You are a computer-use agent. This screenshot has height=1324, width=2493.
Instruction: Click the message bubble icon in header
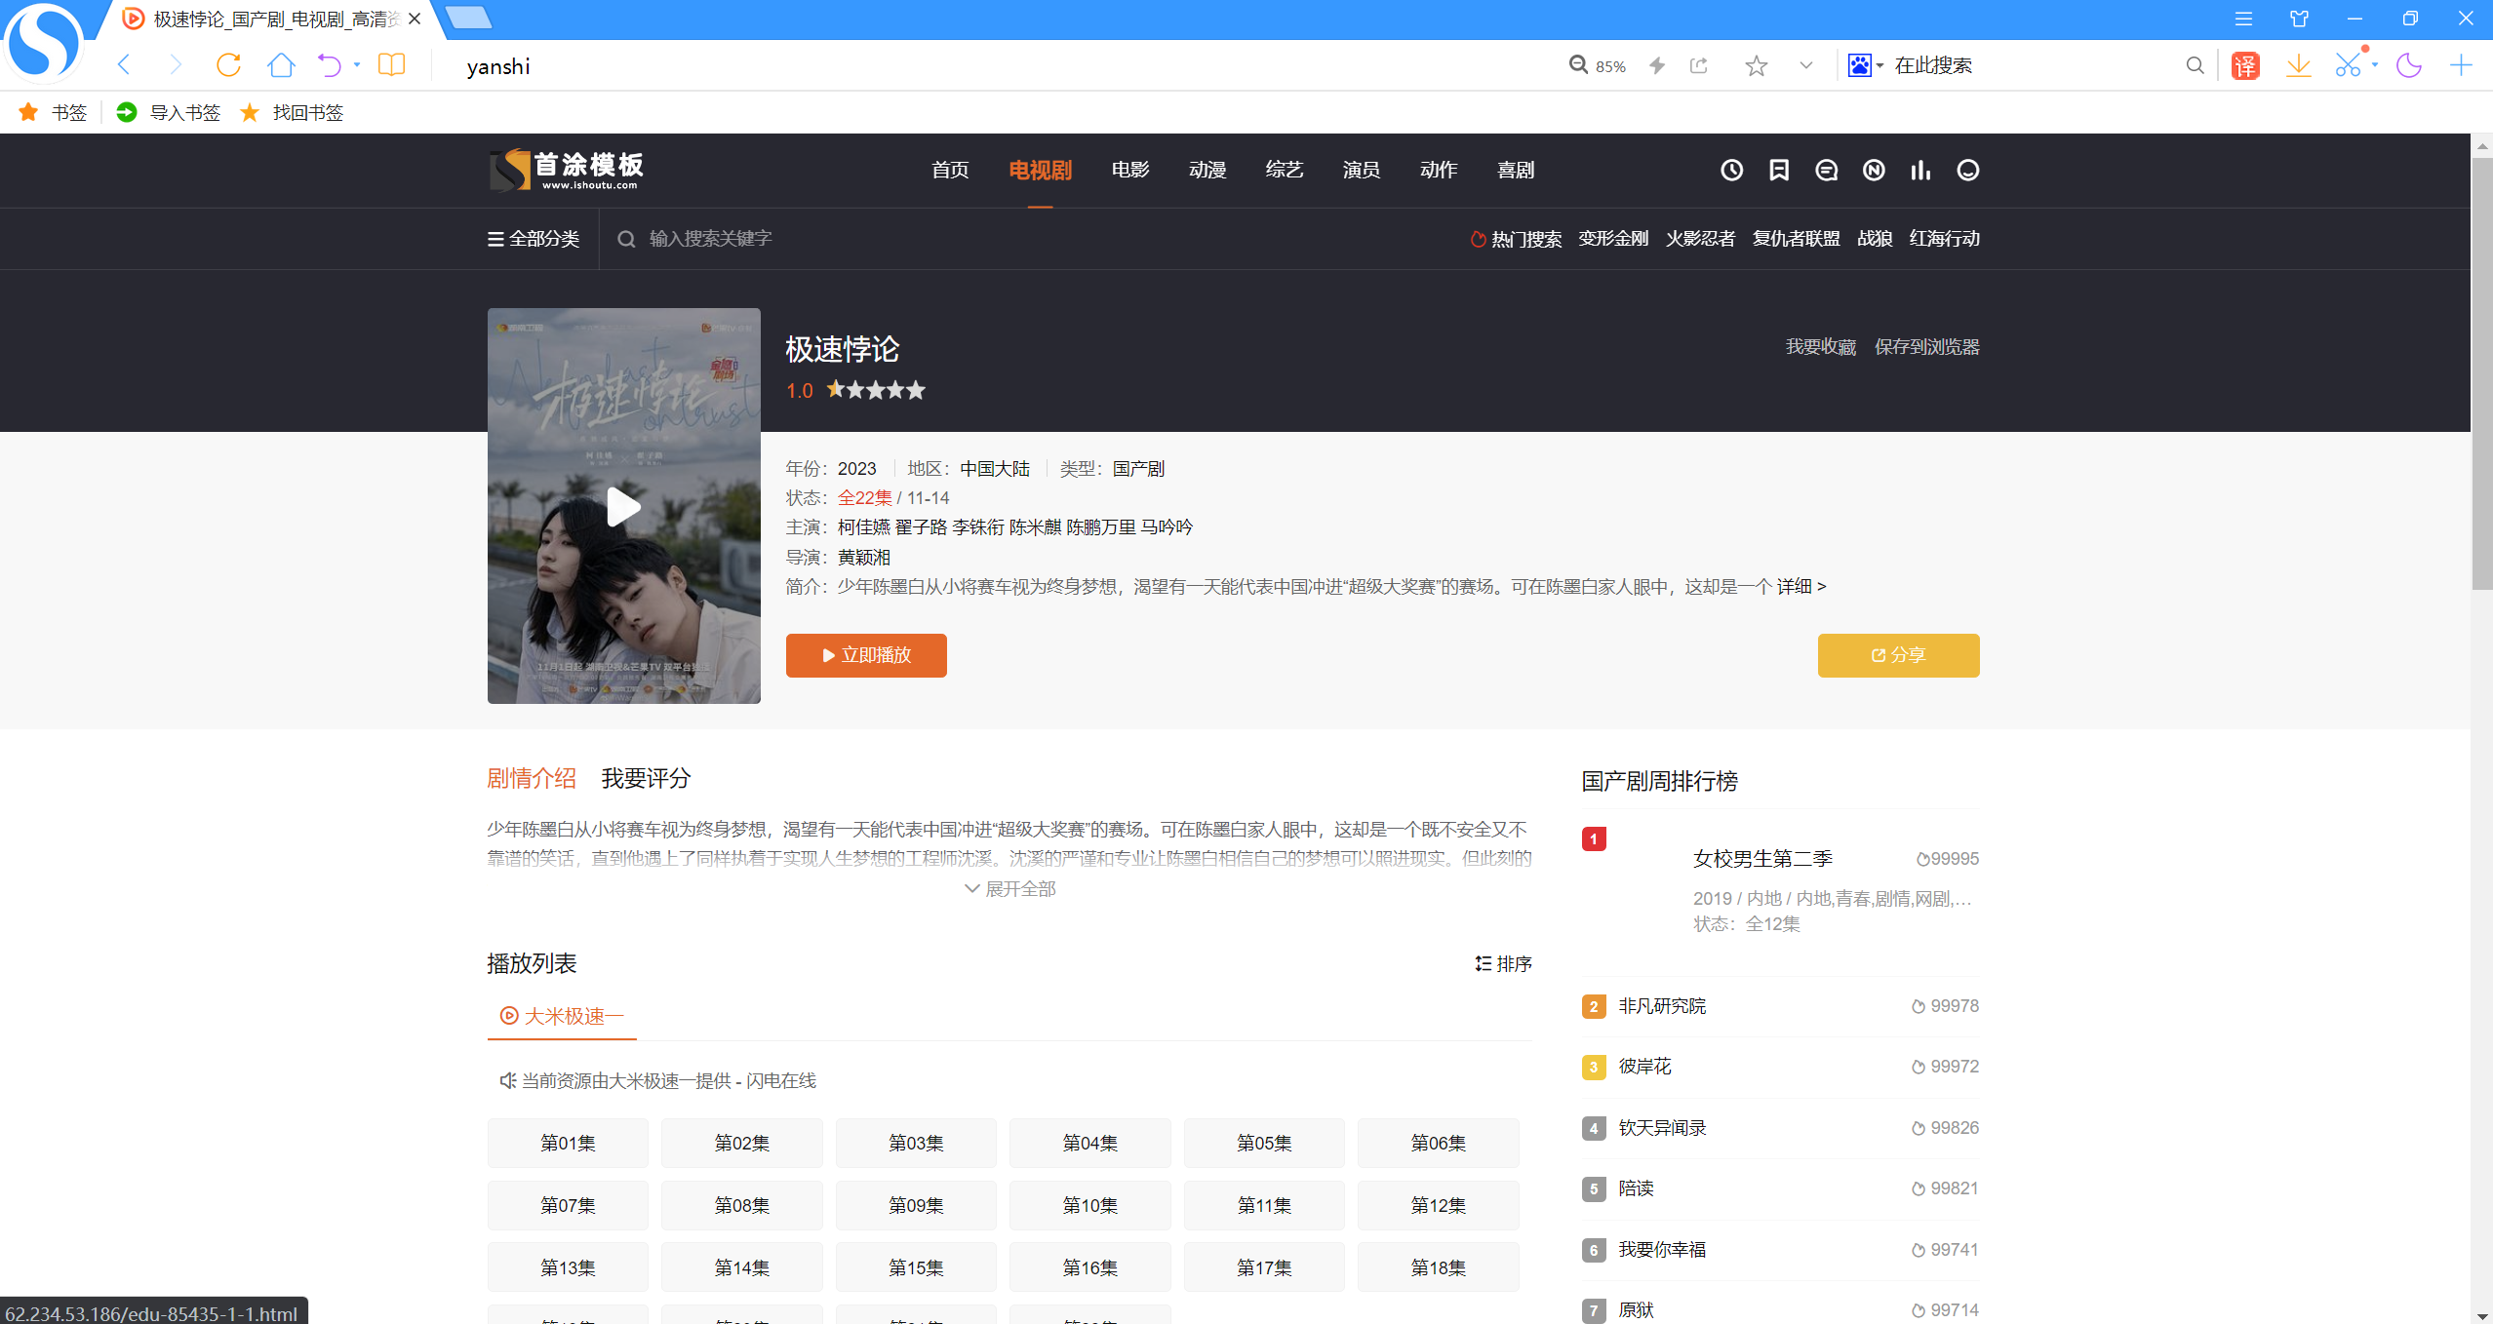[x=1826, y=171]
